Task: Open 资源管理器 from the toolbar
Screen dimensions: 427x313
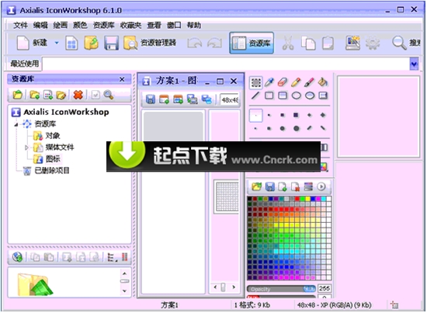Action: tap(150, 43)
